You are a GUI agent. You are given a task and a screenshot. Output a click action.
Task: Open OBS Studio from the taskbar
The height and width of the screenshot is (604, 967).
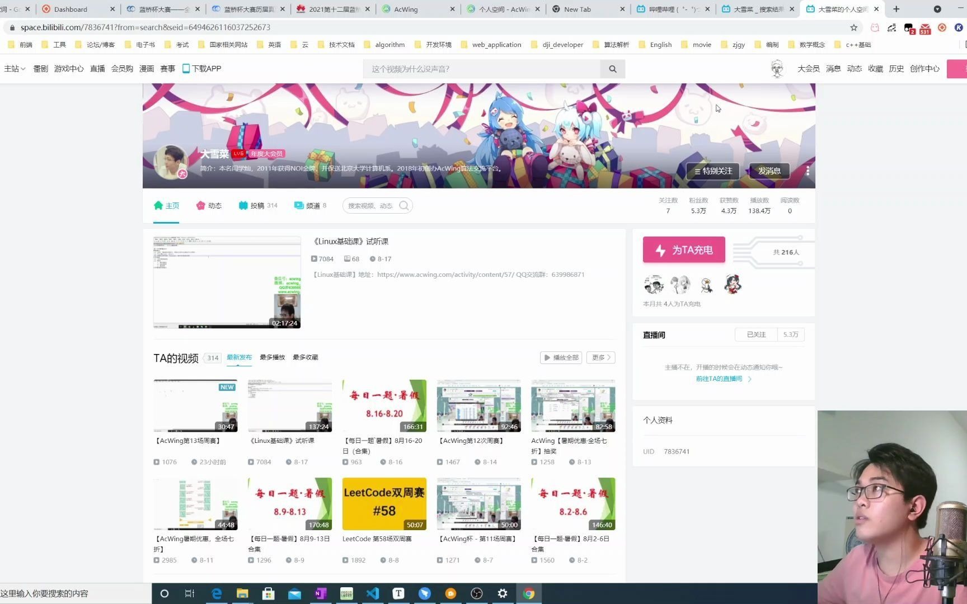477,593
